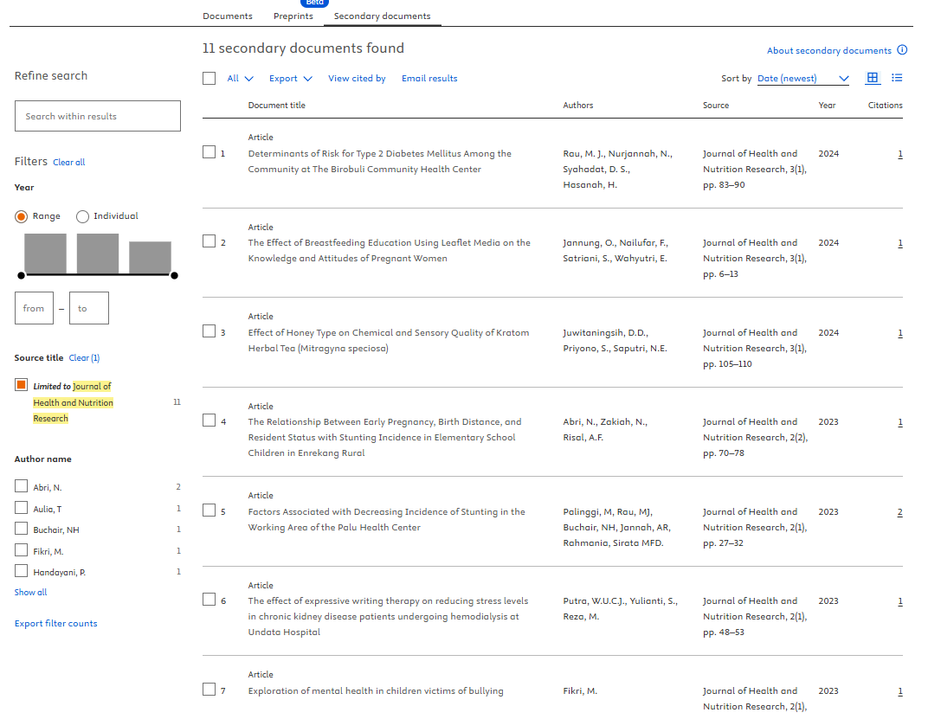Grab the left year range slider handle
Viewport: 928px width, 719px height.
tap(22, 275)
